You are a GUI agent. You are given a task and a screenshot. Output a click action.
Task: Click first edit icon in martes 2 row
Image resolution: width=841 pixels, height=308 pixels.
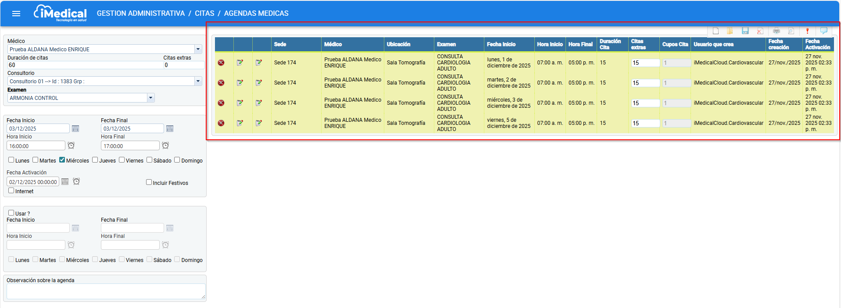tap(240, 83)
